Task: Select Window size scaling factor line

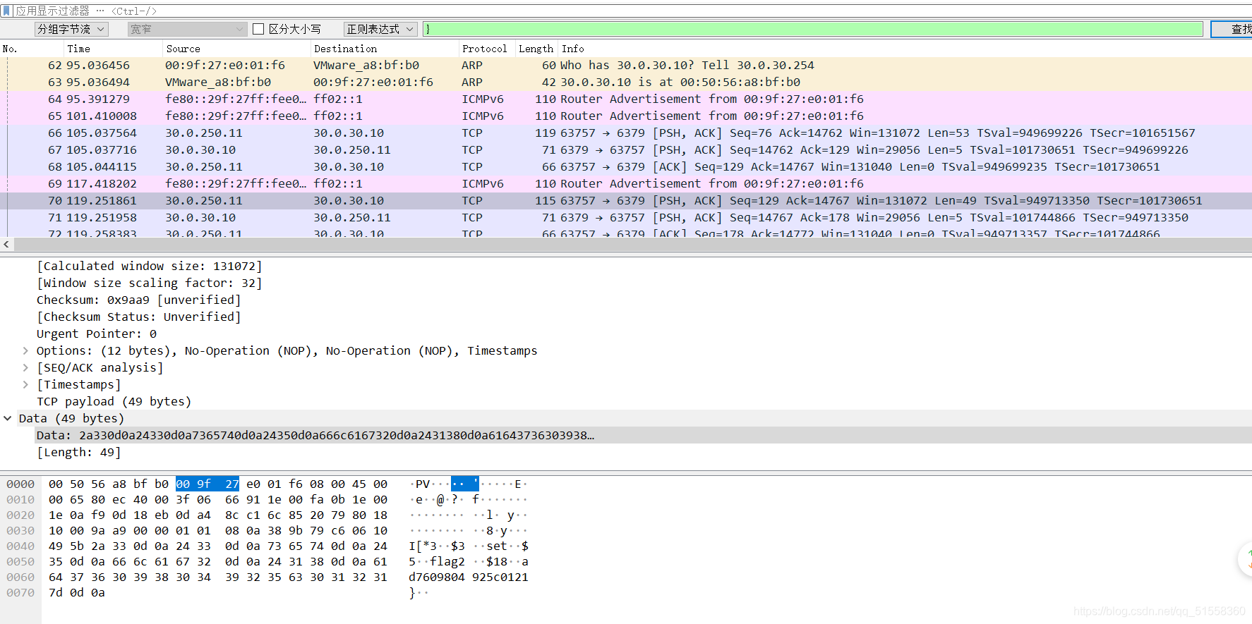Action: tap(150, 283)
